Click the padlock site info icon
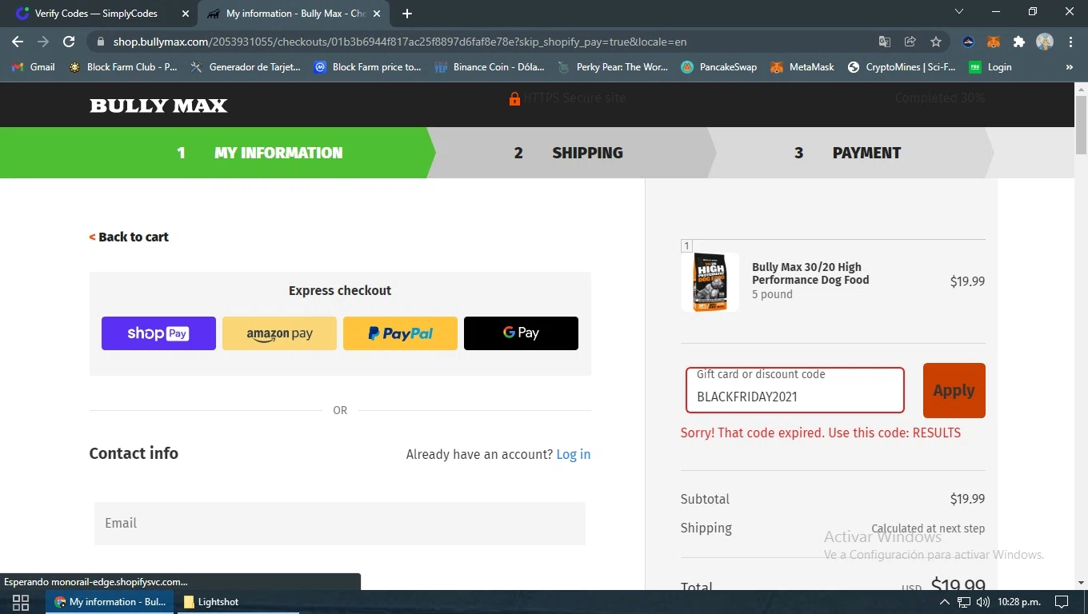The width and height of the screenshot is (1088, 614). pyautogui.click(x=100, y=42)
